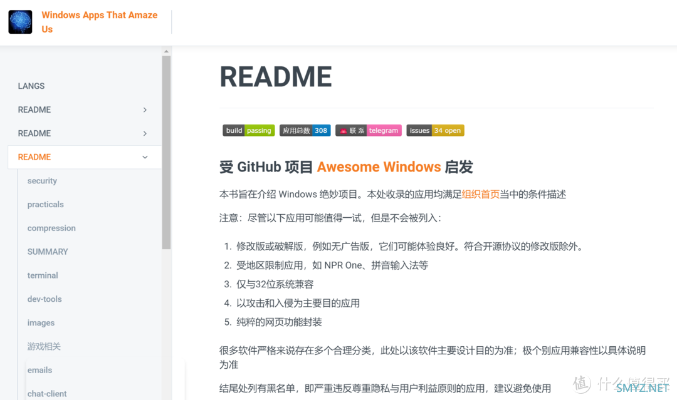The image size is (677, 400).
Task: Open the dev-tools sidebar page
Action: [x=45, y=299]
